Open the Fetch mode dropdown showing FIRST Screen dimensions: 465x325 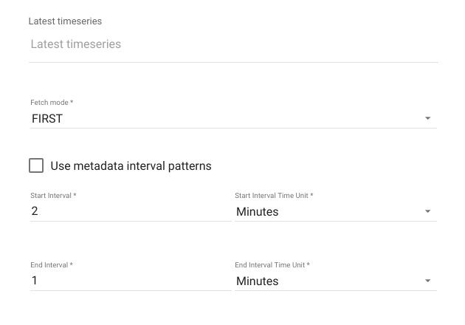point(233,119)
